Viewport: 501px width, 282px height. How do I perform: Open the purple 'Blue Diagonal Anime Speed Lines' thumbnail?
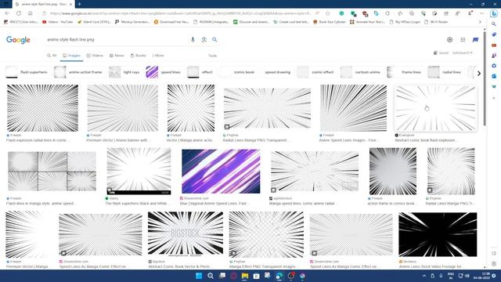click(x=221, y=172)
